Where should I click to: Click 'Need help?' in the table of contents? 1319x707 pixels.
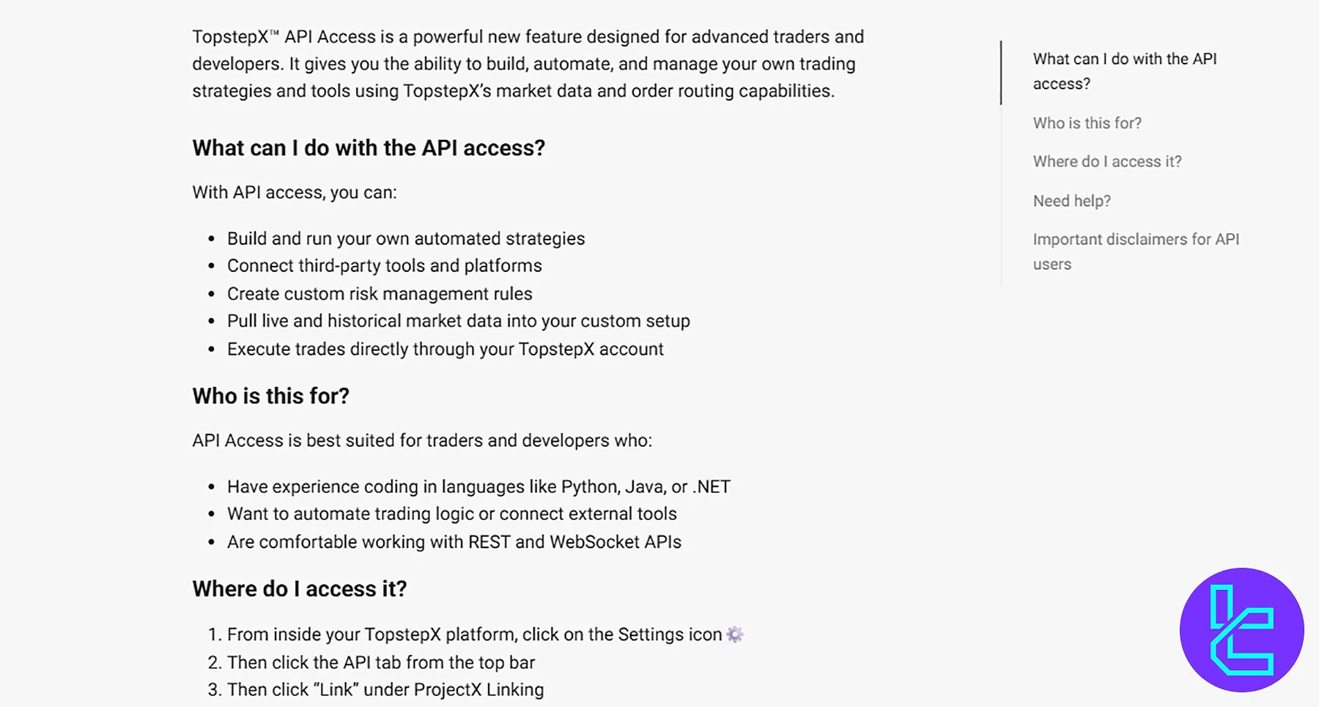pos(1071,200)
